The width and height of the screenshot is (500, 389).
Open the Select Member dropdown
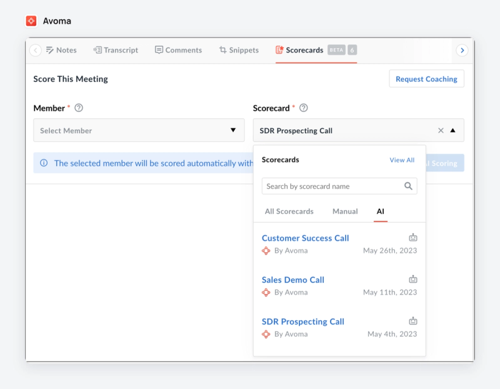[139, 130]
